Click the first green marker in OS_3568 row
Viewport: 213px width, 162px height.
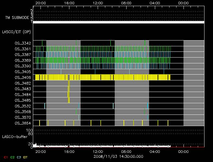click(x=76, y=111)
